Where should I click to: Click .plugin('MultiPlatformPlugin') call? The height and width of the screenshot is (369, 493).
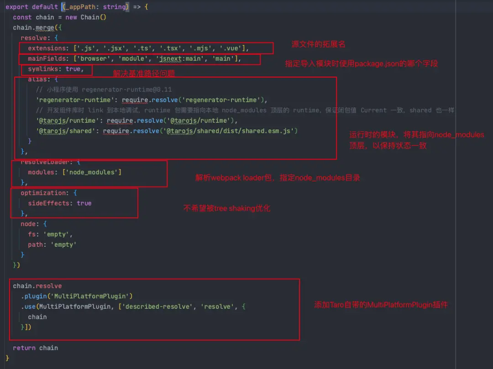click(77, 296)
